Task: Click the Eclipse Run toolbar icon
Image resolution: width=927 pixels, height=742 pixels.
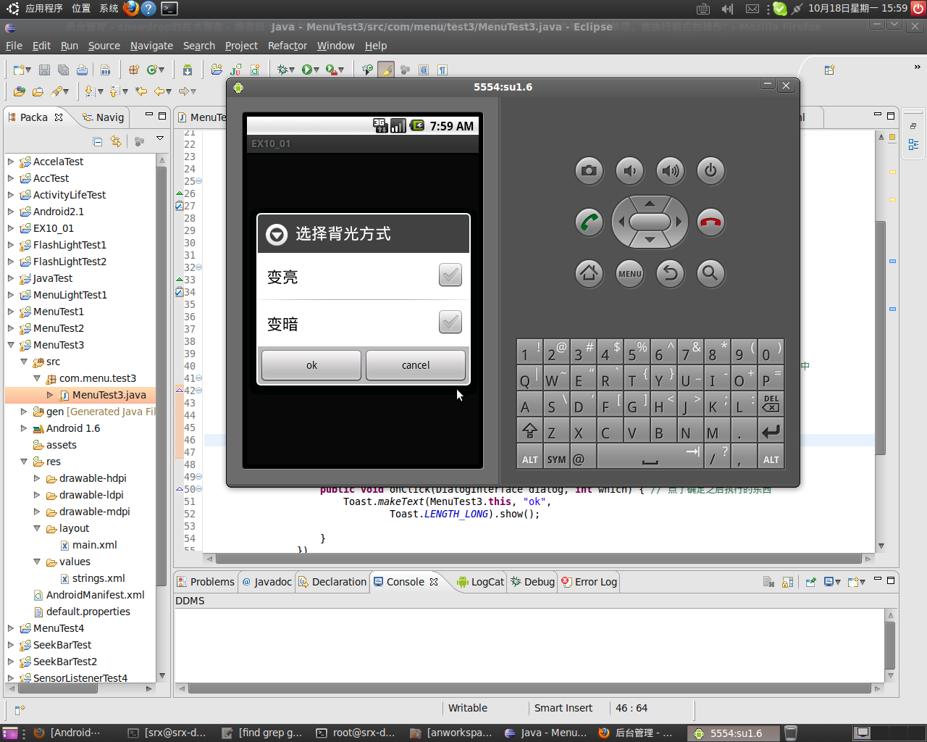Action: click(306, 70)
